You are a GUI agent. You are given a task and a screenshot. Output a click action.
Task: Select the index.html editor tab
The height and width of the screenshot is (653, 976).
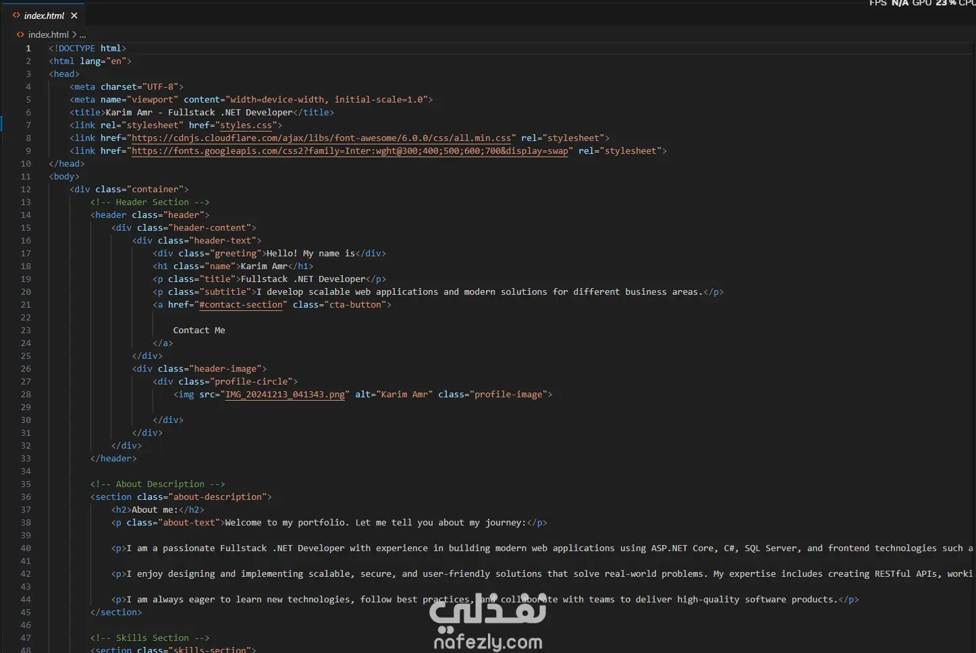44,16
